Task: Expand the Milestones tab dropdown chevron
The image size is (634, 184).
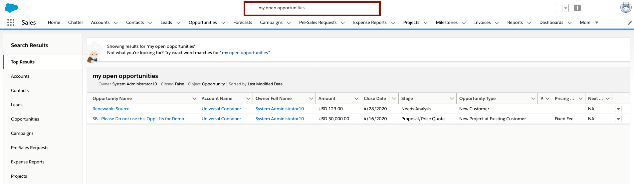Action: tap(464, 23)
